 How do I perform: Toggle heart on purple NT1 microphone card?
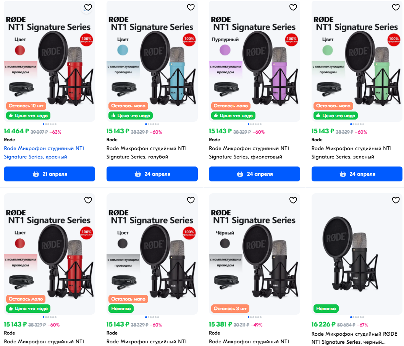[x=293, y=8]
